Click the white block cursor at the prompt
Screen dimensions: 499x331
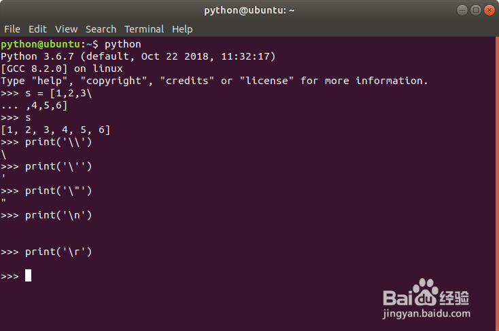click(x=28, y=275)
